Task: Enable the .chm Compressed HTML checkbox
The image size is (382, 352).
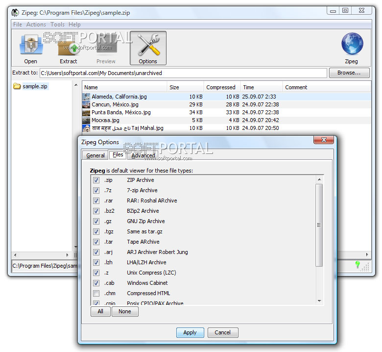Action: pos(96,293)
